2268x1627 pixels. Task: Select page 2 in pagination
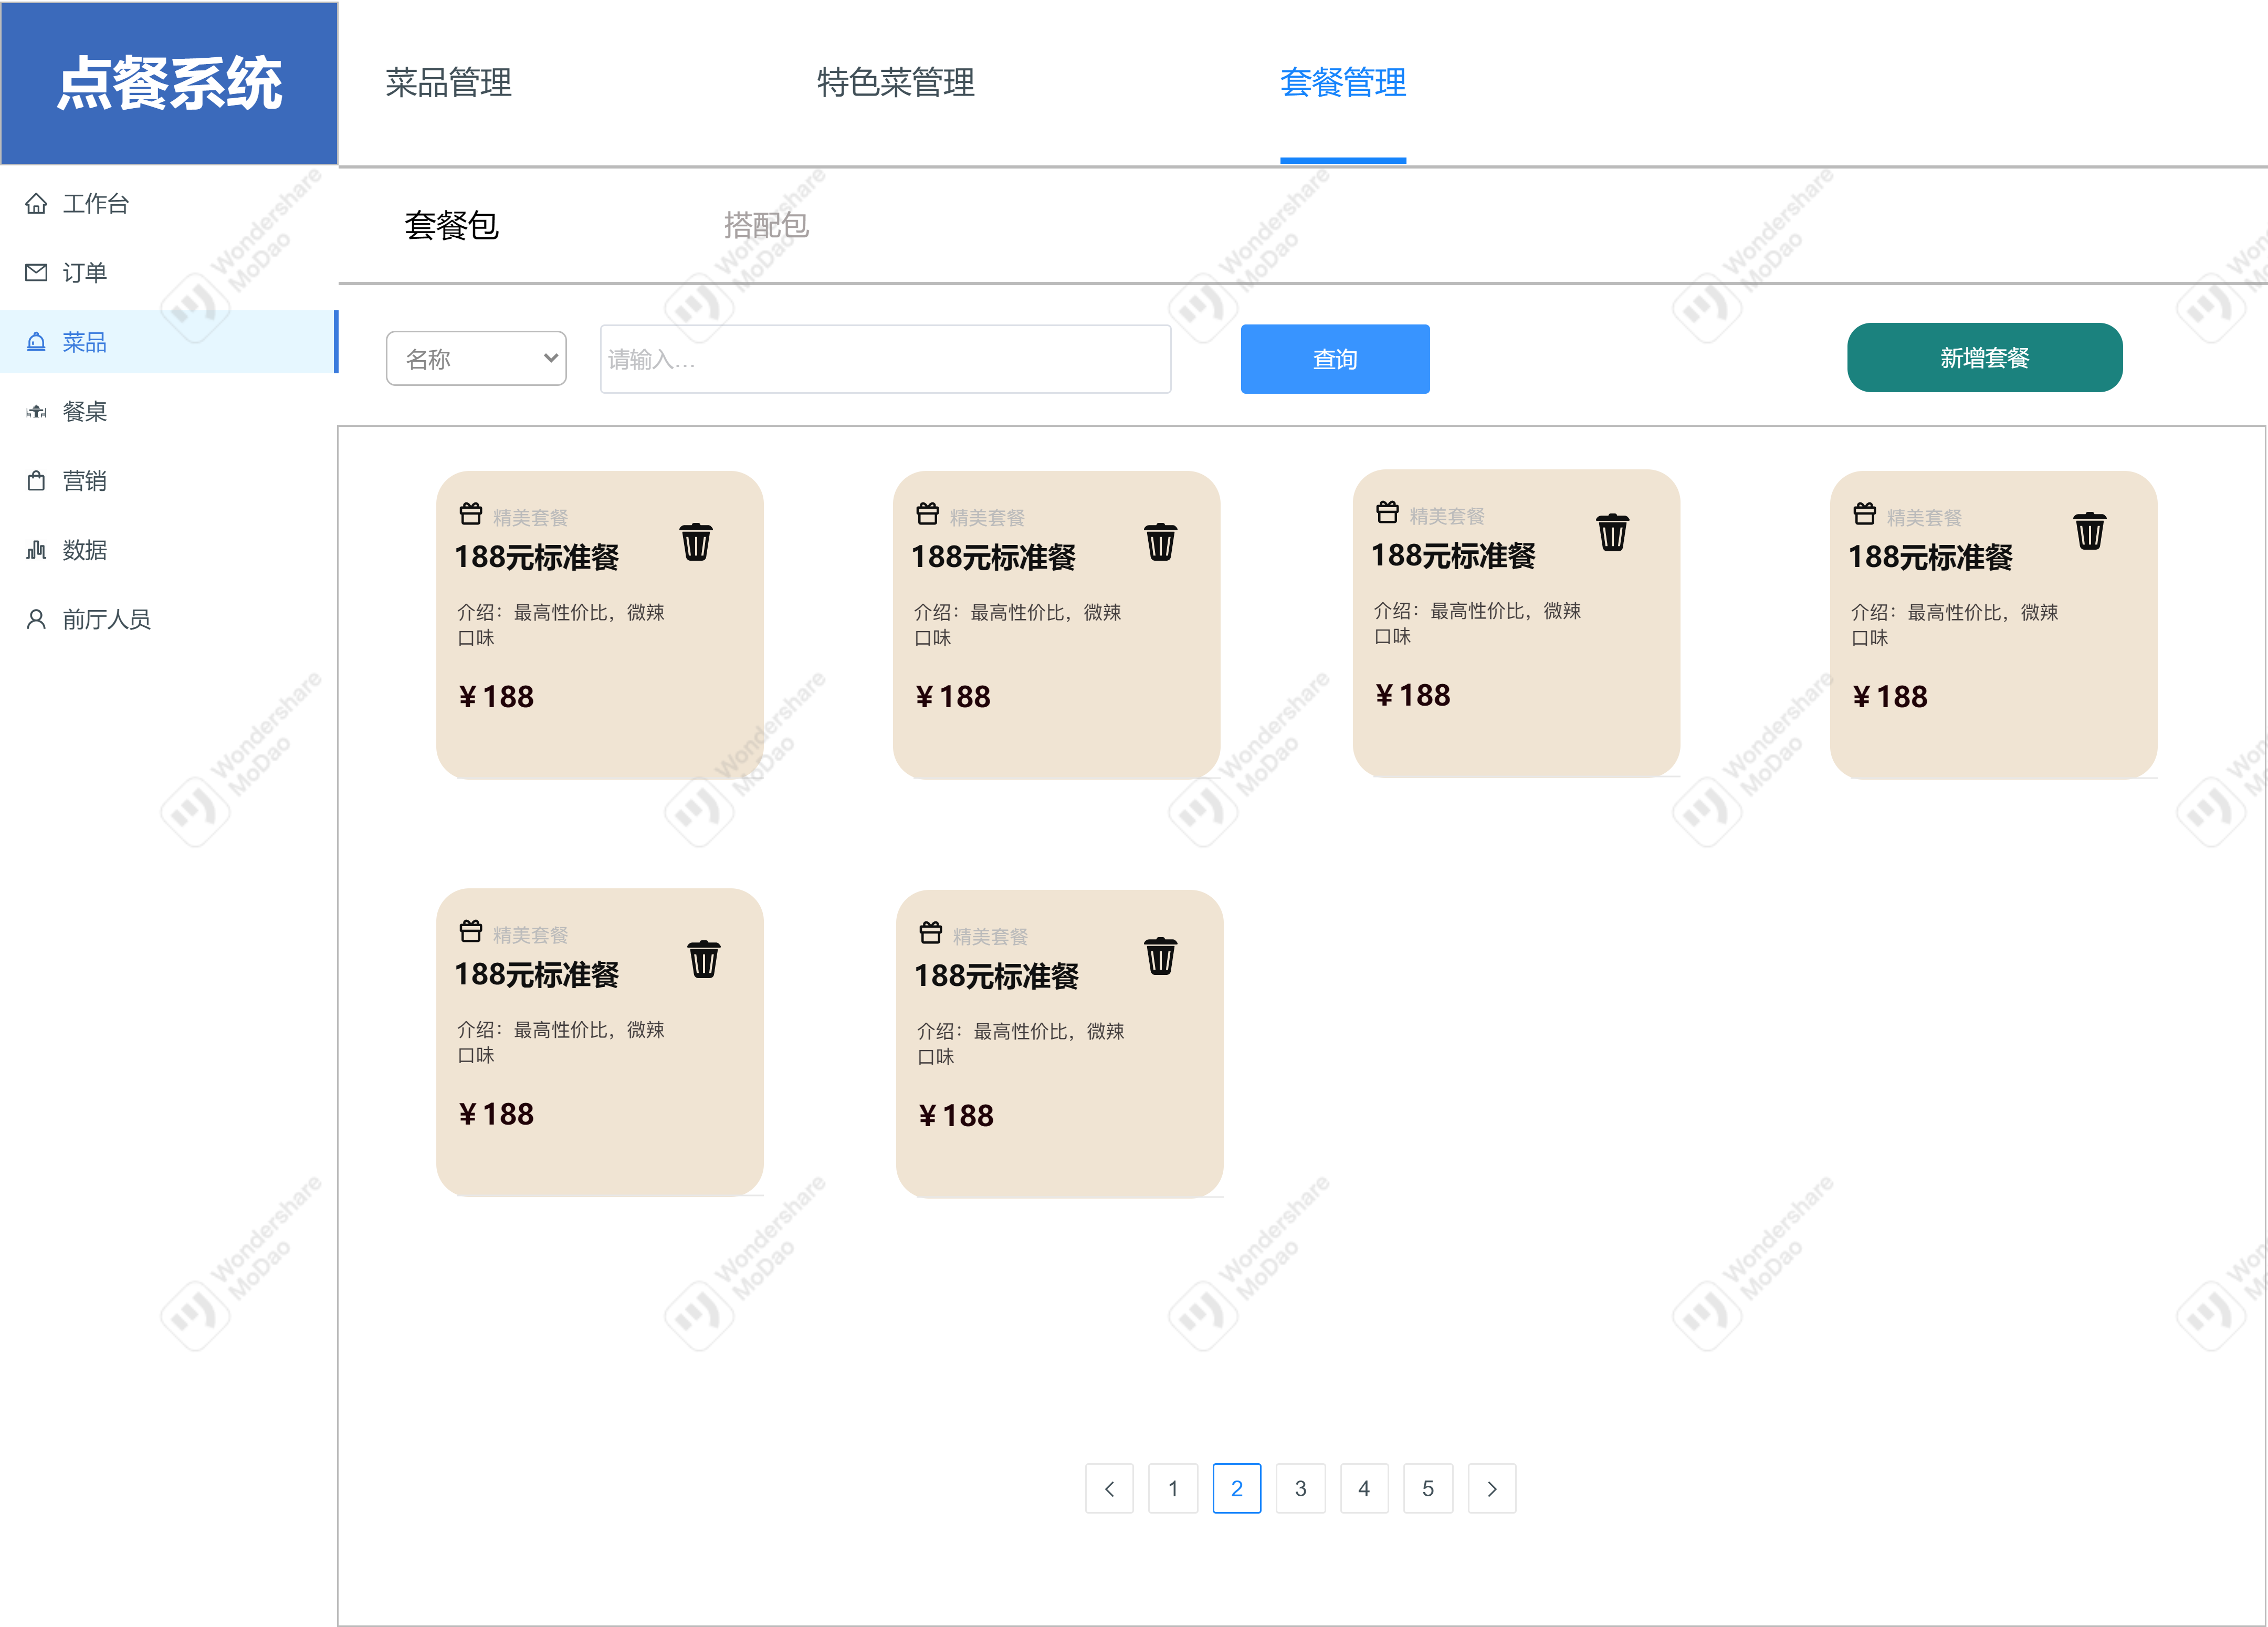pos(1237,1489)
